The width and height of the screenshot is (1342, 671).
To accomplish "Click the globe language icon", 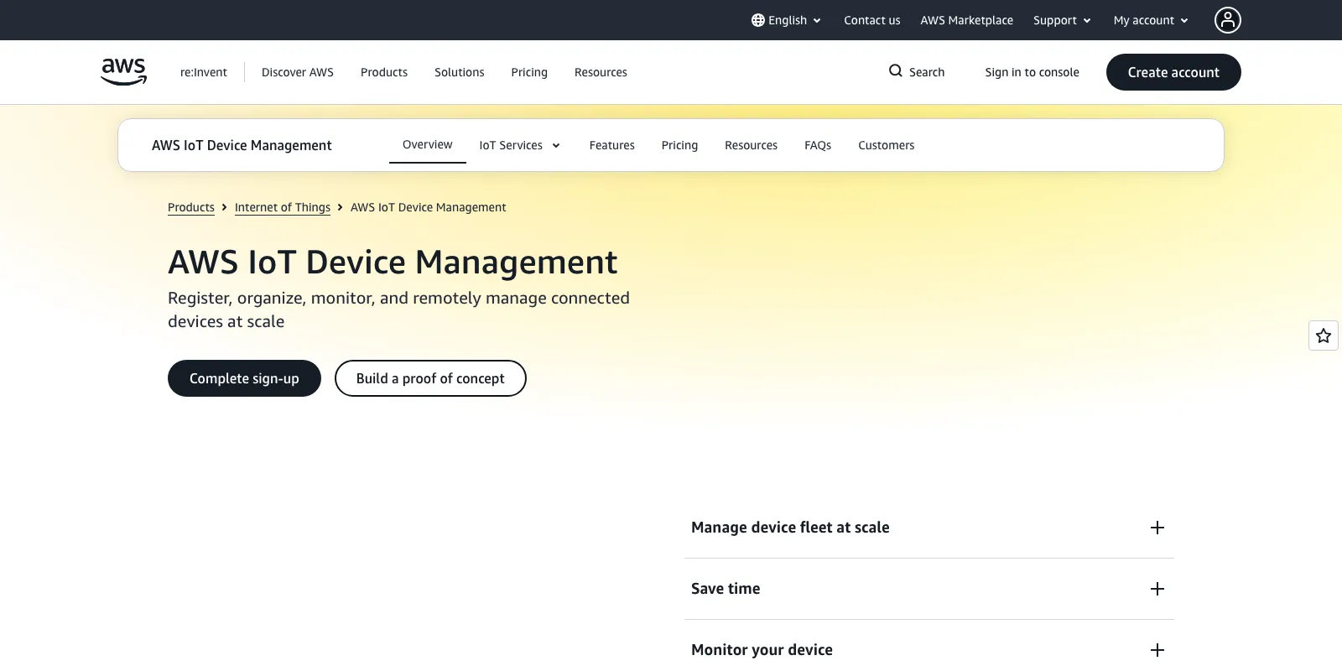I will point(758,20).
